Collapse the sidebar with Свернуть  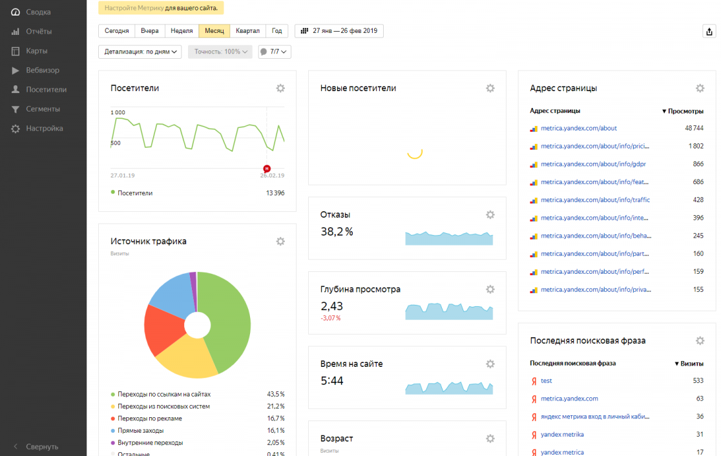36,446
